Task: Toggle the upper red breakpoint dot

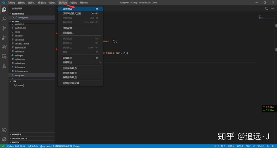Action: [57, 33]
